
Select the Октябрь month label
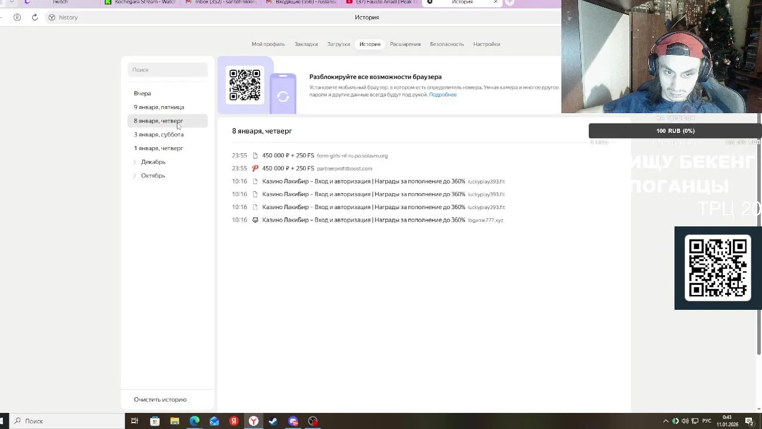153,176
